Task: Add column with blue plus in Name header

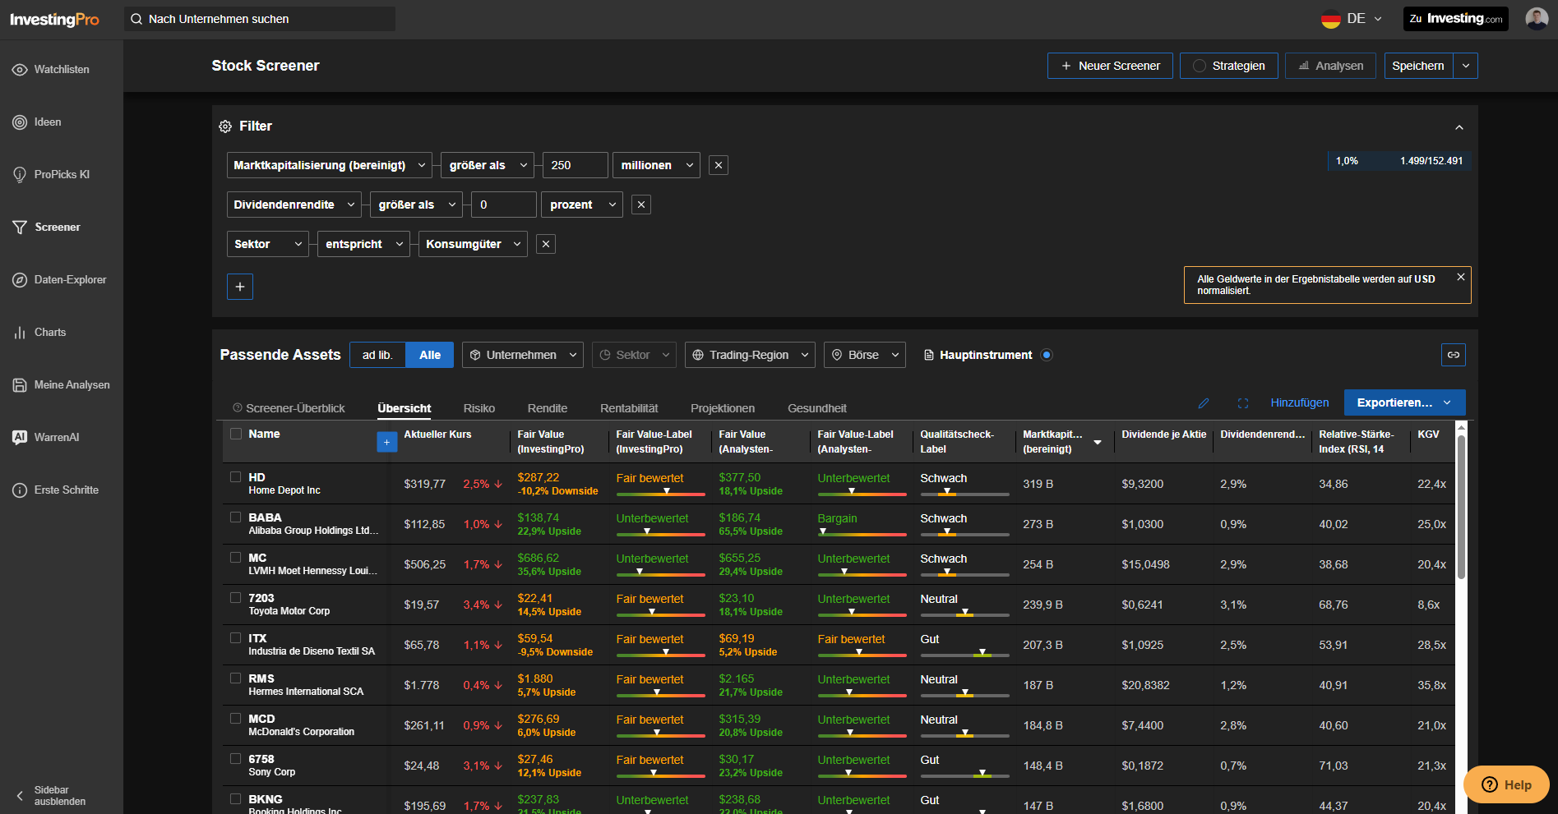Action: point(387,442)
